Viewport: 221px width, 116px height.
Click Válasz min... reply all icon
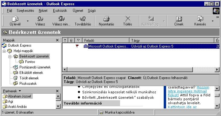[62, 19]
